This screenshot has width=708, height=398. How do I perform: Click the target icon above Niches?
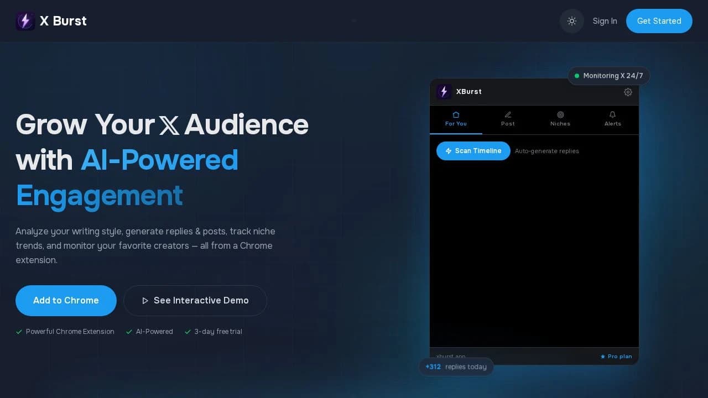coord(560,114)
